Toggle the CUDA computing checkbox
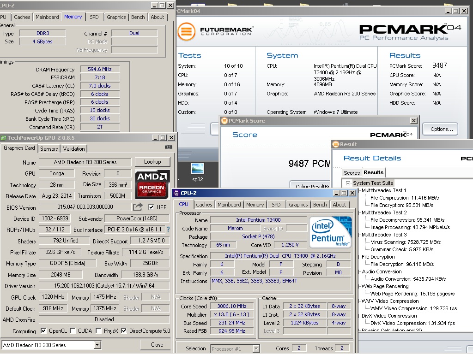This screenshot has height=354, width=473. click(x=73, y=330)
